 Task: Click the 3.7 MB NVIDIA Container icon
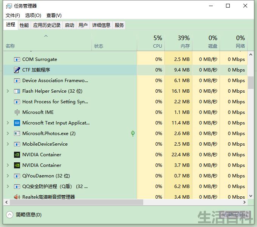pos(17,165)
